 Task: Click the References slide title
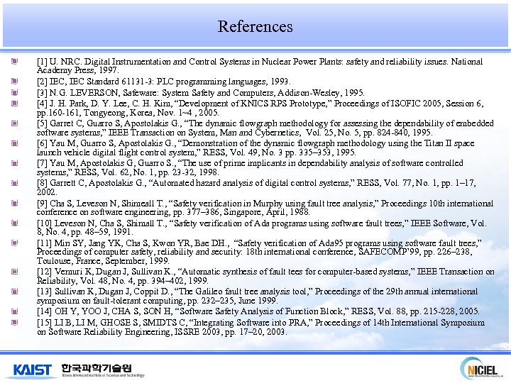click(255, 26)
